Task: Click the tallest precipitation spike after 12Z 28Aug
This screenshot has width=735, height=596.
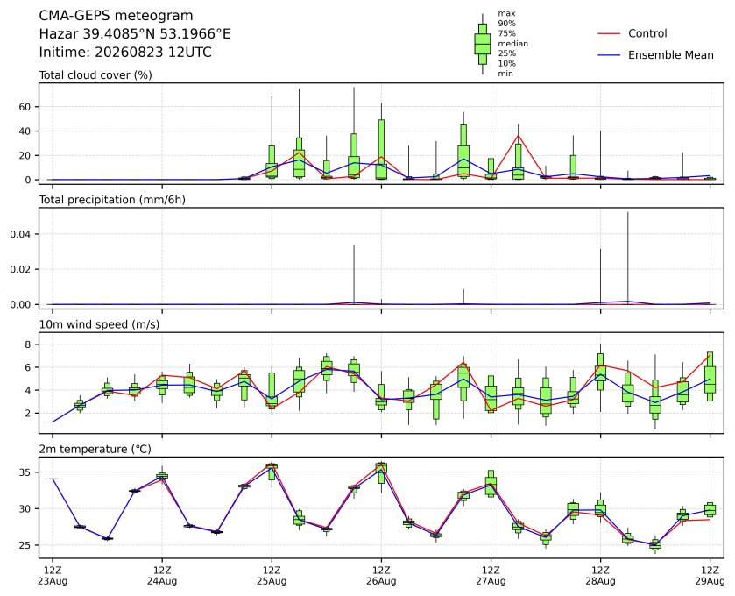Action: pyautogui.click(x=627, y=257)
